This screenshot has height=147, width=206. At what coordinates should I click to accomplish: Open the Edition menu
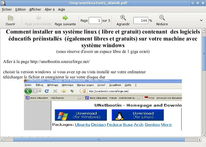point(21,10)
